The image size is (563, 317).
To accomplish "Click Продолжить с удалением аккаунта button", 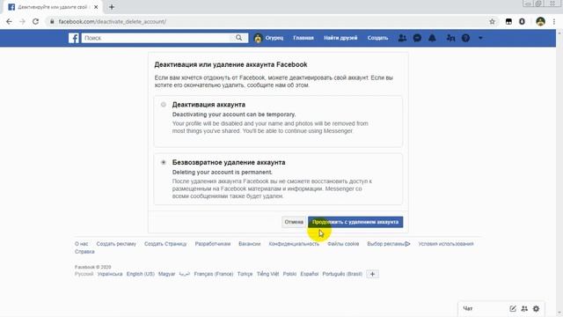I will click(355, 222).
